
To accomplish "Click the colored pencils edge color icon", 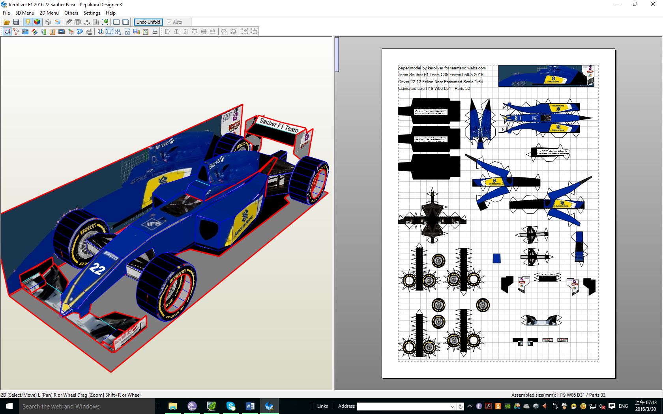I will pyautogui.click(x=34, y=32).
